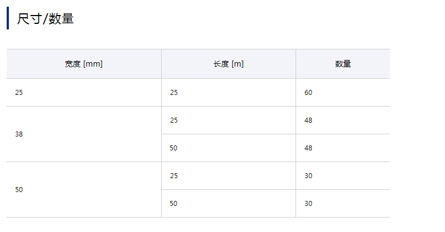
Task: Select quantity 30 for 50mm by 50m
Action: point(308,204)
